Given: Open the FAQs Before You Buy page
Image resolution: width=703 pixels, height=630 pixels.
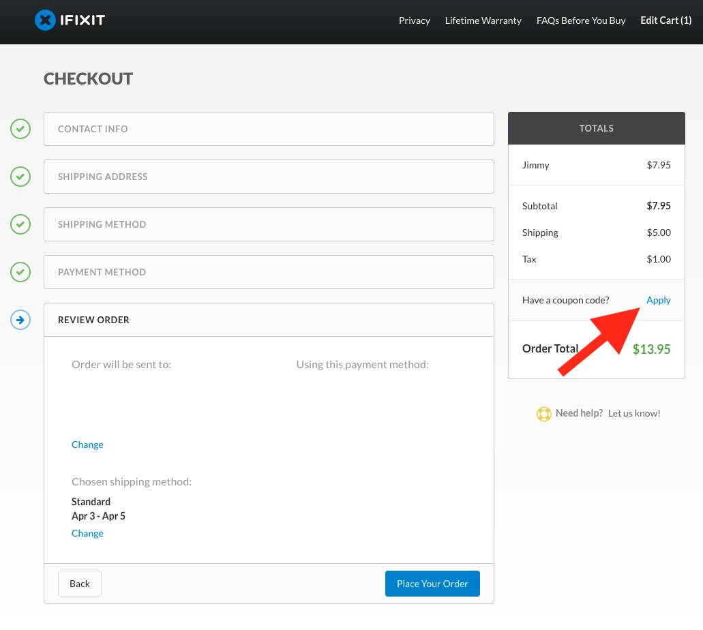Looking at the screenshot, I should 580,20.
